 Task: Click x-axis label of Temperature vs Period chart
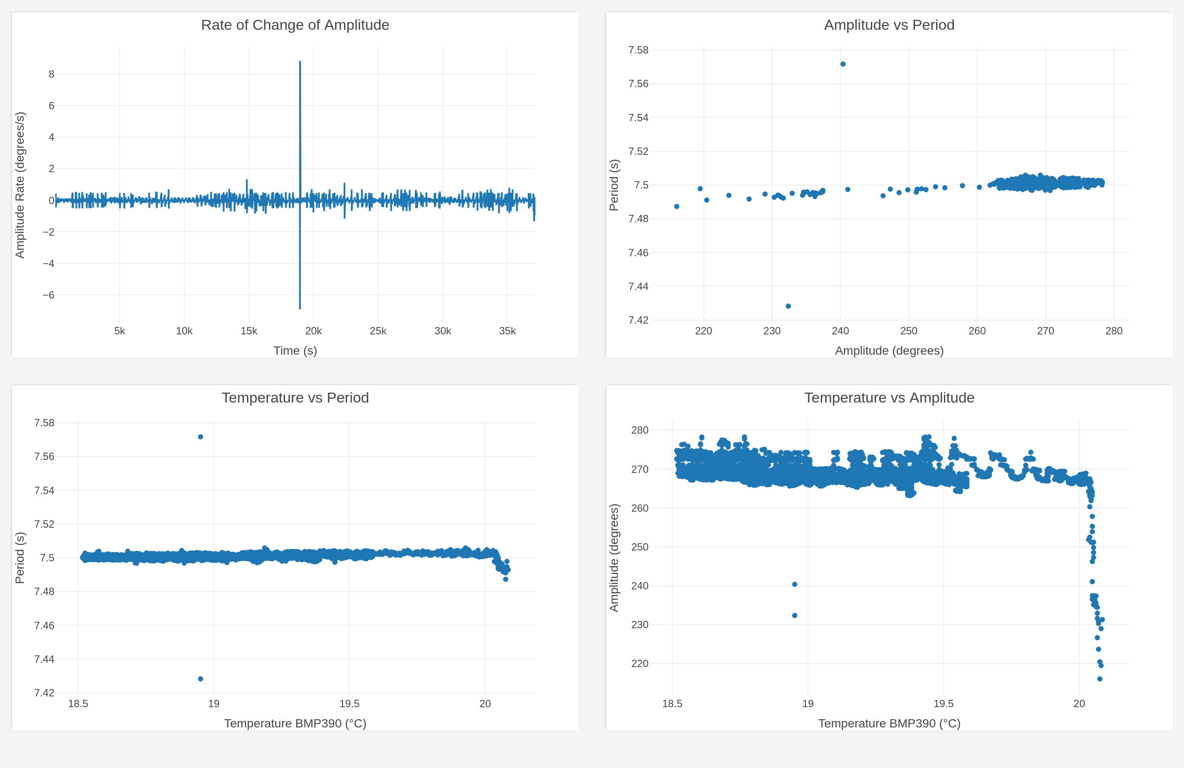[295, 723]
